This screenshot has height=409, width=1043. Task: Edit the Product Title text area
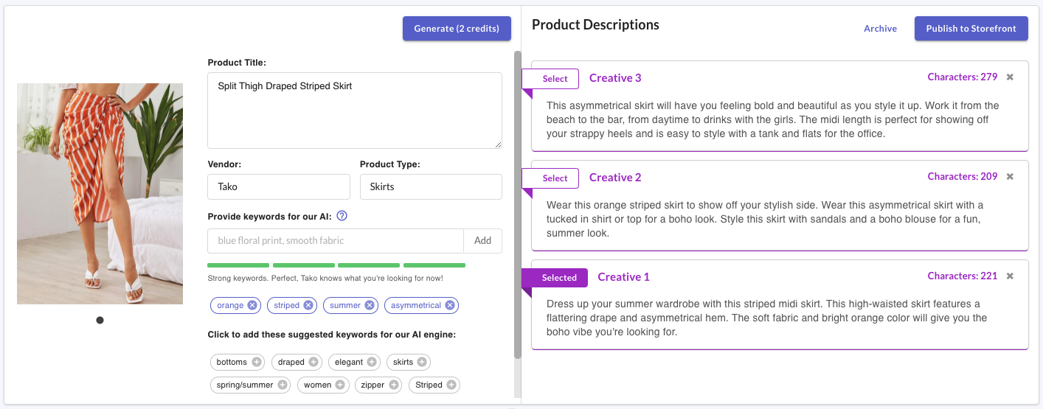pyautogui.click(x=355, y=111)
